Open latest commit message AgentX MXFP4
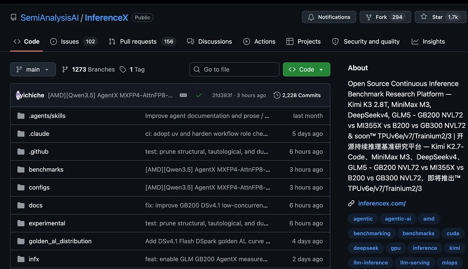This screenshot has width=468, height=269. 110,95
